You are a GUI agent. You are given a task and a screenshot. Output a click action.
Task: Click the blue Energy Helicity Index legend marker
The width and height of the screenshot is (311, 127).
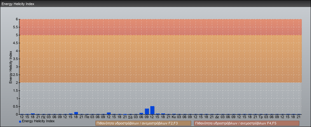[x=20, y=122]
